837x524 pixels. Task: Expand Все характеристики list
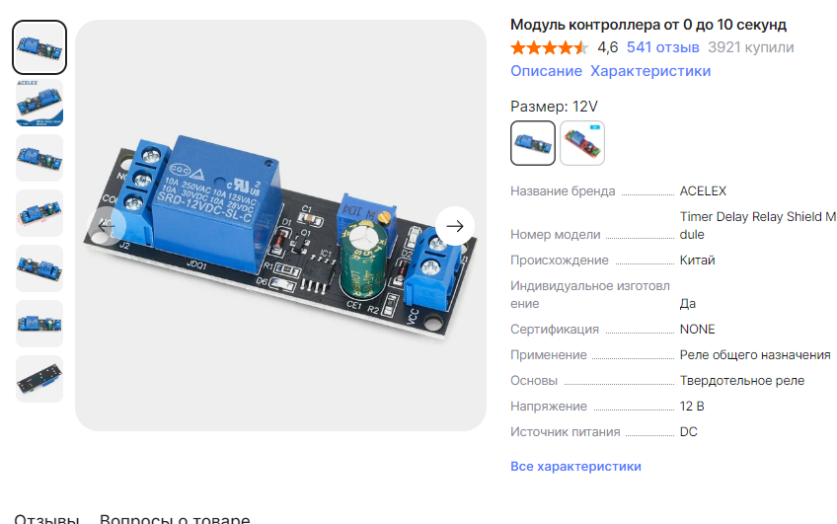point(575,467)
